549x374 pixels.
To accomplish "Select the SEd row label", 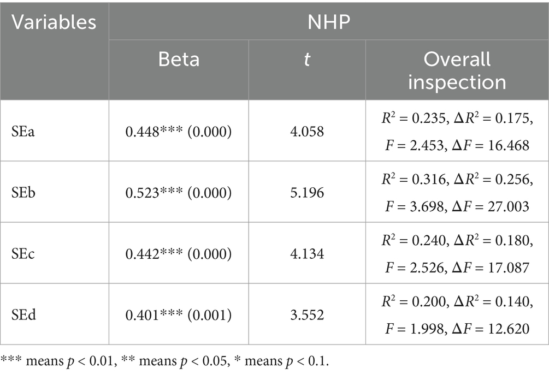I will (23, 315).
